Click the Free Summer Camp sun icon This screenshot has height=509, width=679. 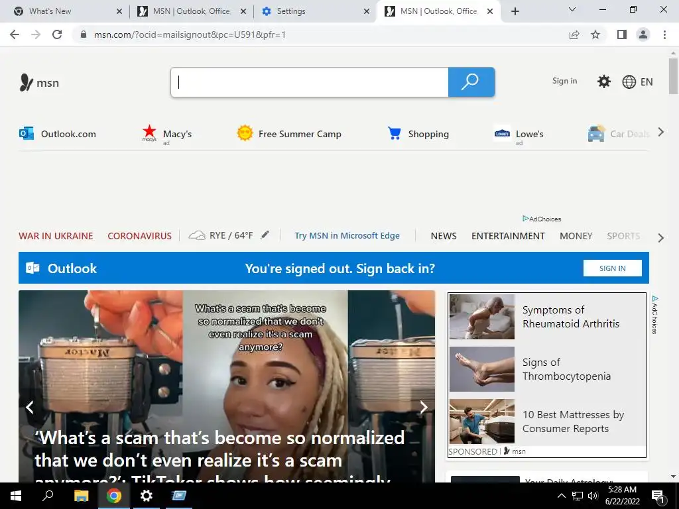tap(245, 133)
